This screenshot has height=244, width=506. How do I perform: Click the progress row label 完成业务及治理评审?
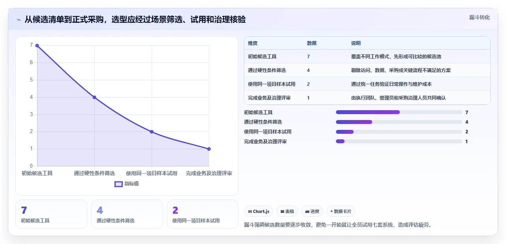[x=265, y=141]
